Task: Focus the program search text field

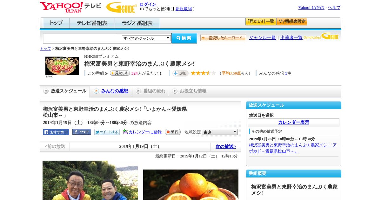Action: 83,38
